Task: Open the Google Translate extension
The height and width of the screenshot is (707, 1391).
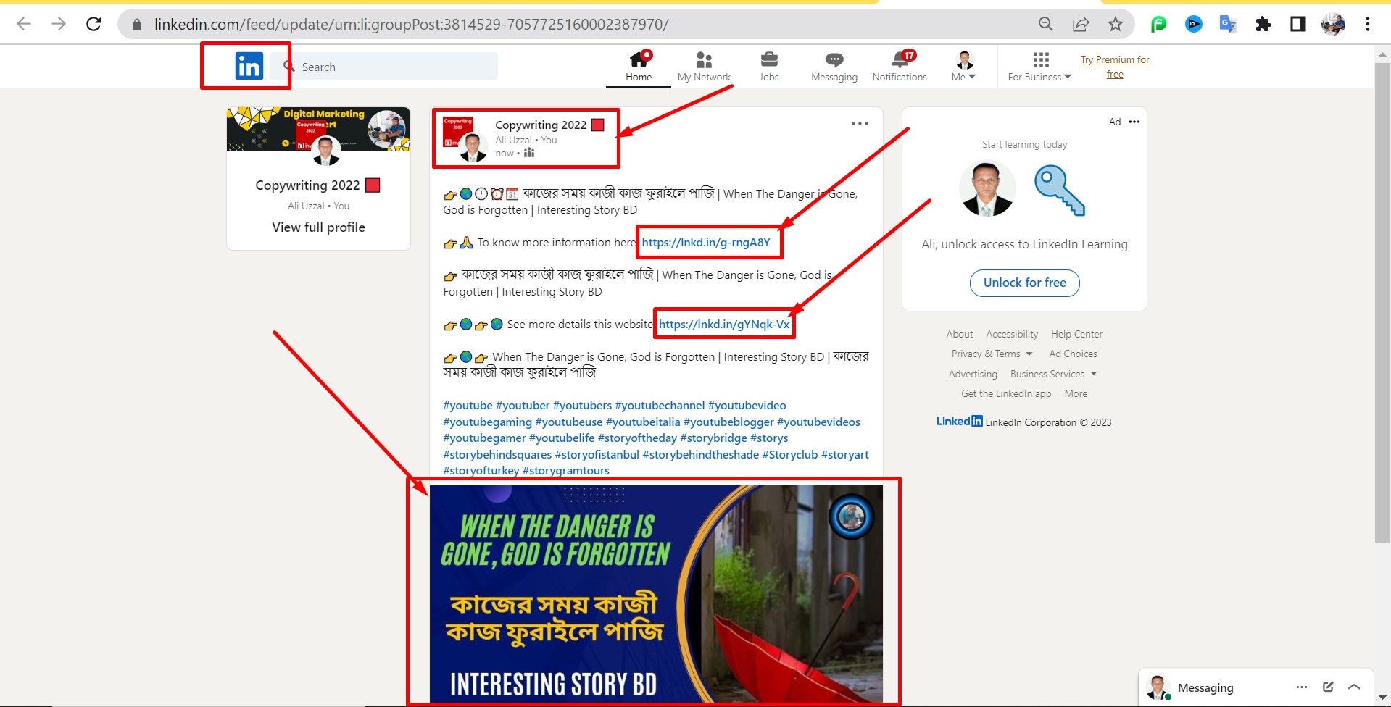Action: (1228, 24)
